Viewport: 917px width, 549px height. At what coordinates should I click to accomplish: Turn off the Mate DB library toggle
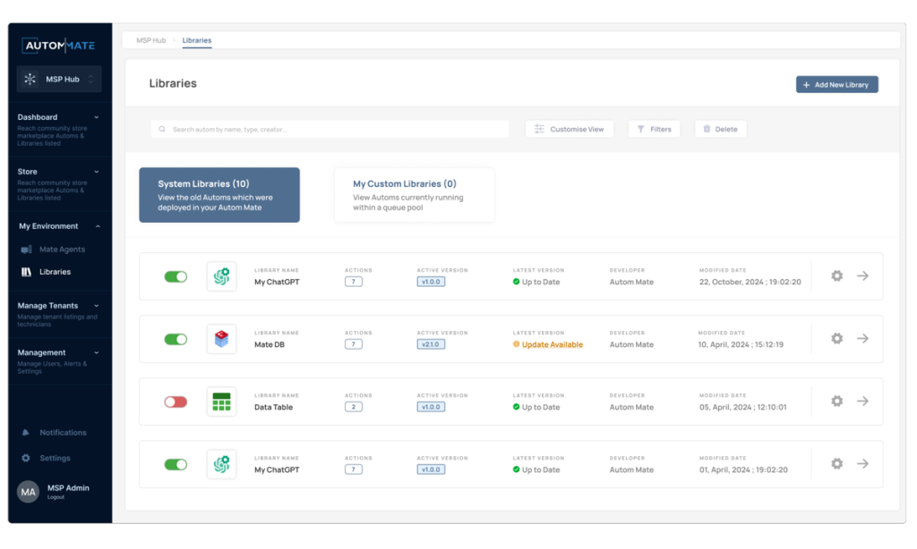[176, 339]
